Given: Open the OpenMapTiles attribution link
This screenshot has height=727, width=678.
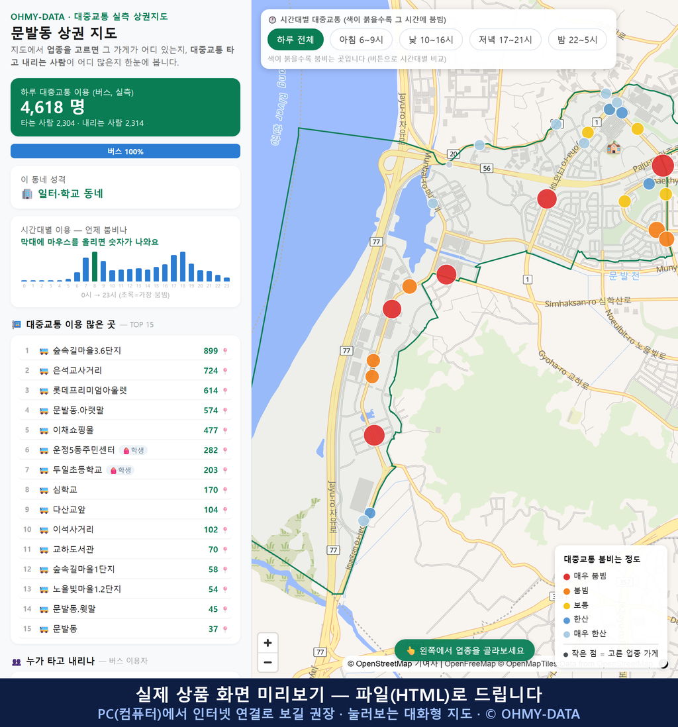Looking at the screenshot, I should coord(528,663).
